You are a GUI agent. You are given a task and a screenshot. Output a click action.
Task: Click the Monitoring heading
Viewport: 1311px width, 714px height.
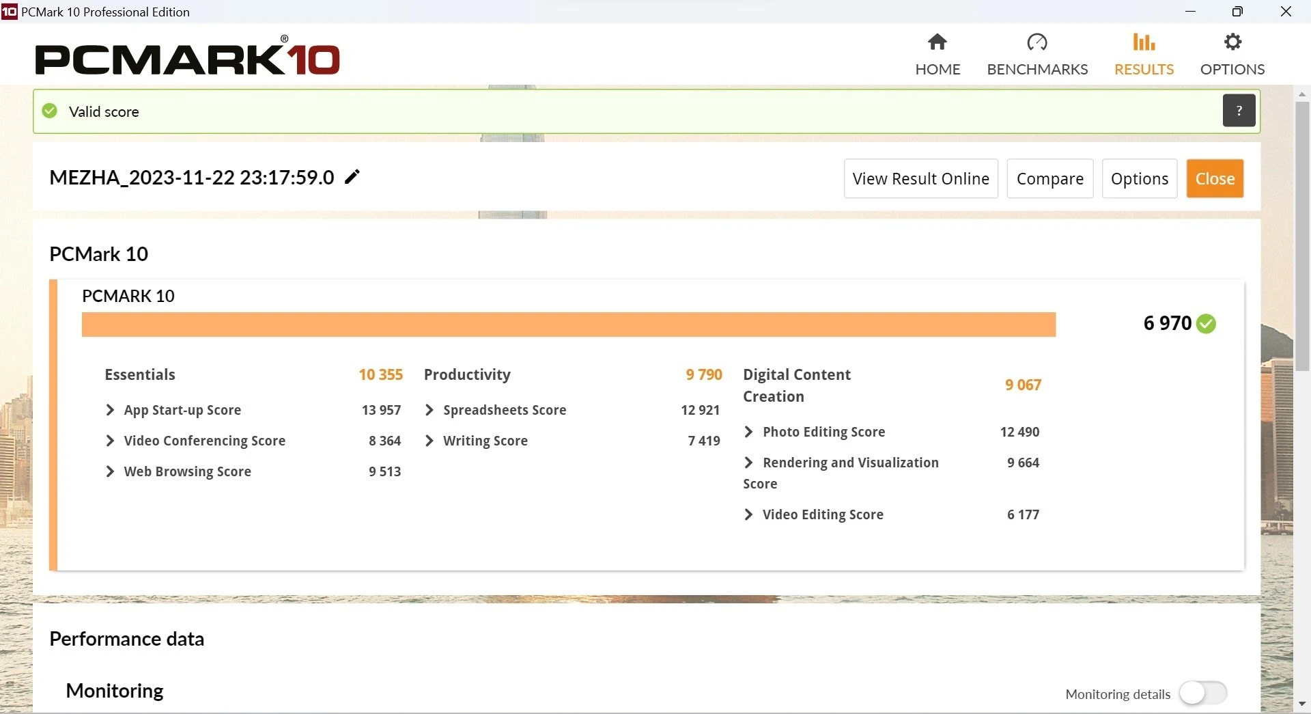(115, 691)
